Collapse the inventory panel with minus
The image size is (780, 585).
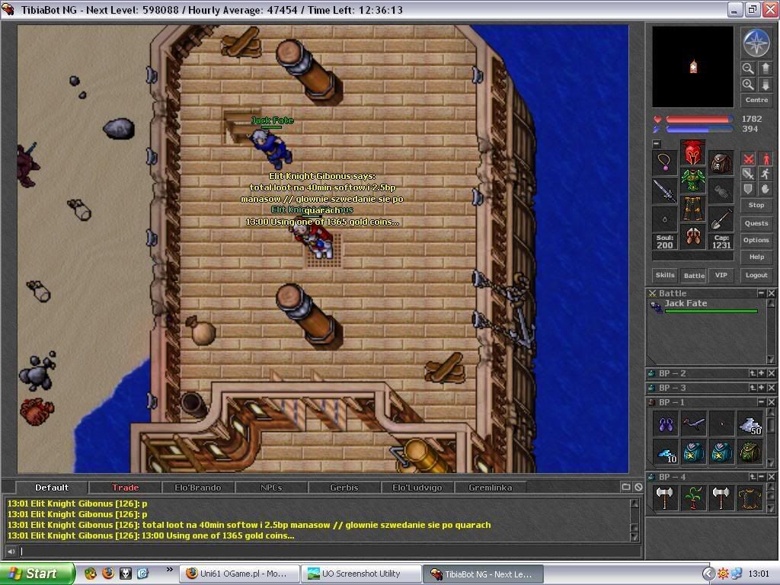tap(657, 144)
